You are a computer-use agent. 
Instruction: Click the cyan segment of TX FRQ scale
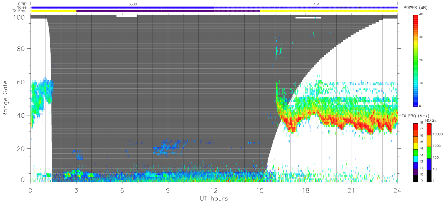415,159
